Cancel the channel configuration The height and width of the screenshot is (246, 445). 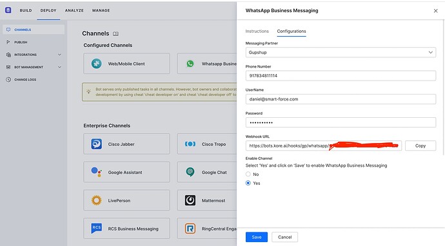(x=284, y=237)
